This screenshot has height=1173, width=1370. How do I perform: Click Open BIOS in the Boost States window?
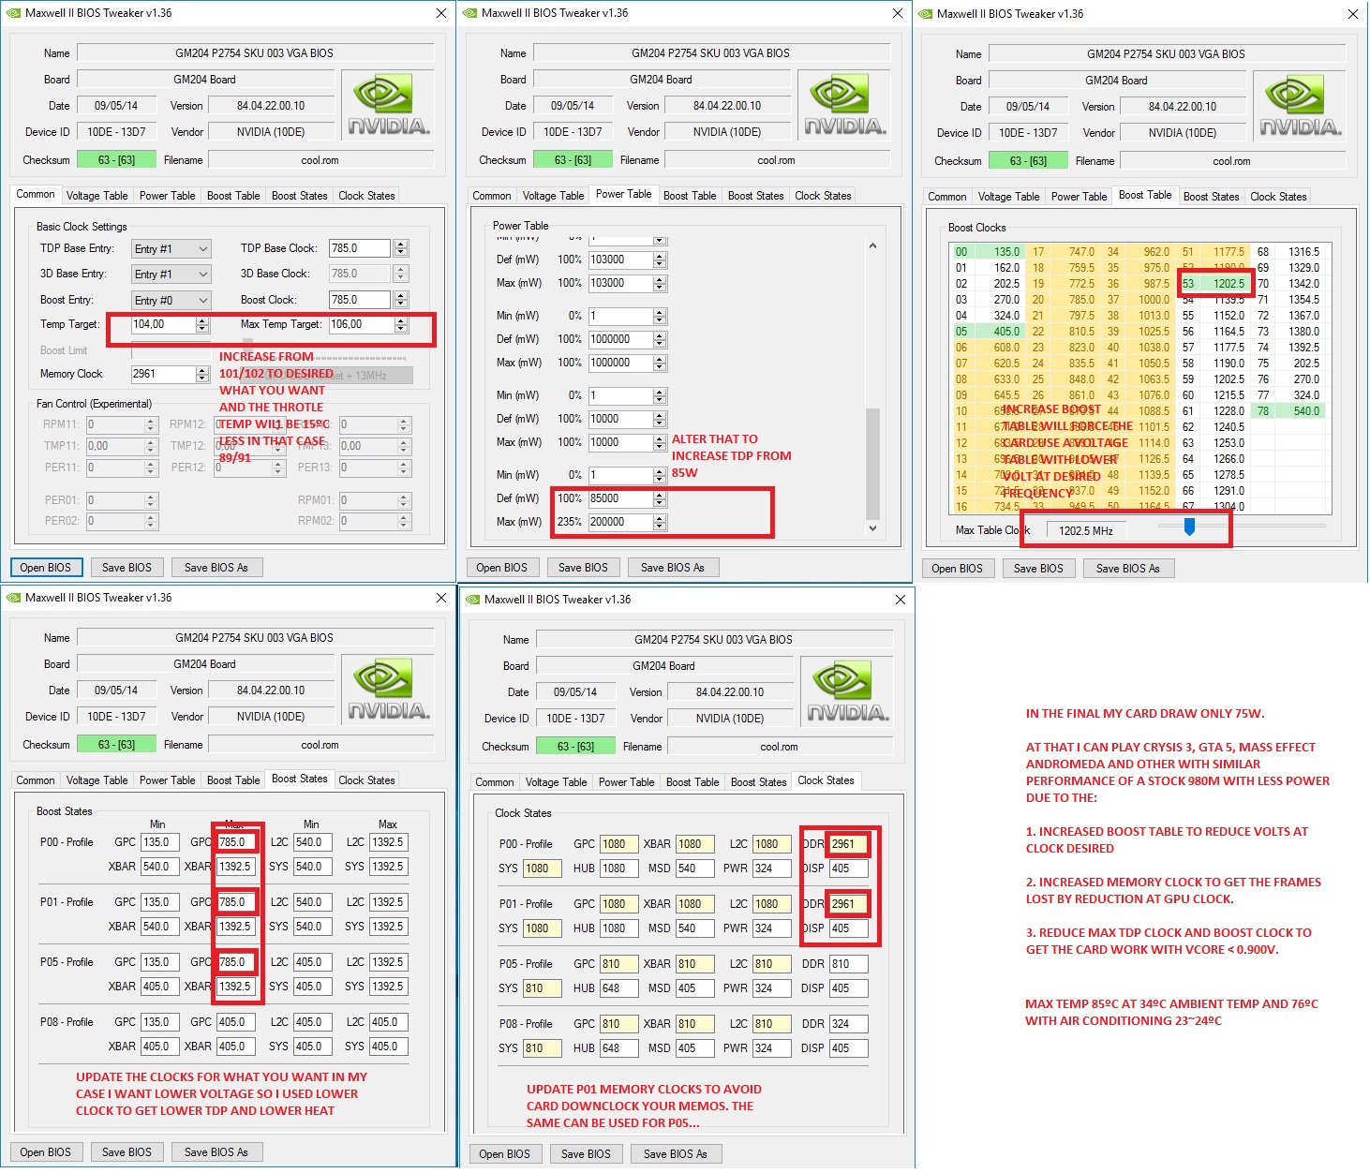coord(46,1152)
